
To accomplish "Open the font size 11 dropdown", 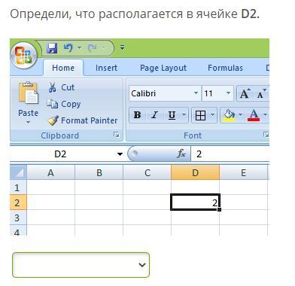I will [228, 93].
